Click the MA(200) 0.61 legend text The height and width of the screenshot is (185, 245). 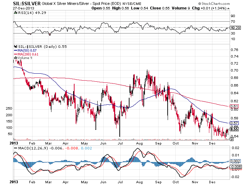point(28,54)
